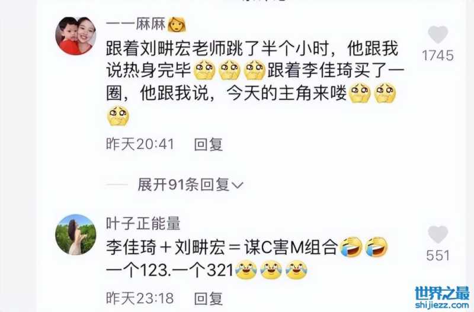Open avatar of user 叶子正能量
The width and height of the screenshot is (474, 312).
click(x=76, y=234)
